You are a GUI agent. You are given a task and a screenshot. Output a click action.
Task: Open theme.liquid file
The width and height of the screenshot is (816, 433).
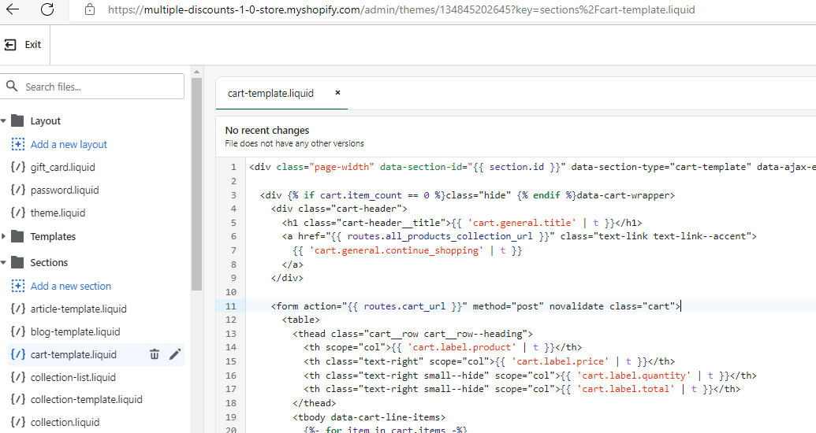pyautogui.click(x=58, y=213)
